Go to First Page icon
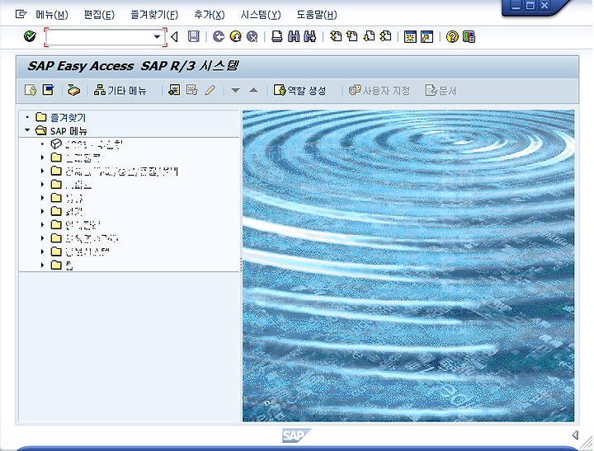The height and width of the screenshot is (451, 594). (x=336, y=37)
